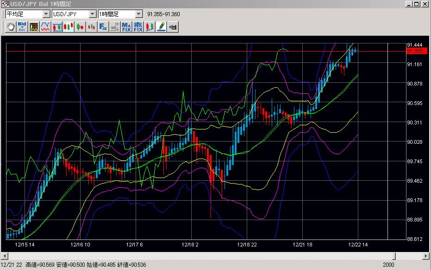The image size is (431, 270).
Task: Click the save chart disk icon
Action: pos(173,27)
